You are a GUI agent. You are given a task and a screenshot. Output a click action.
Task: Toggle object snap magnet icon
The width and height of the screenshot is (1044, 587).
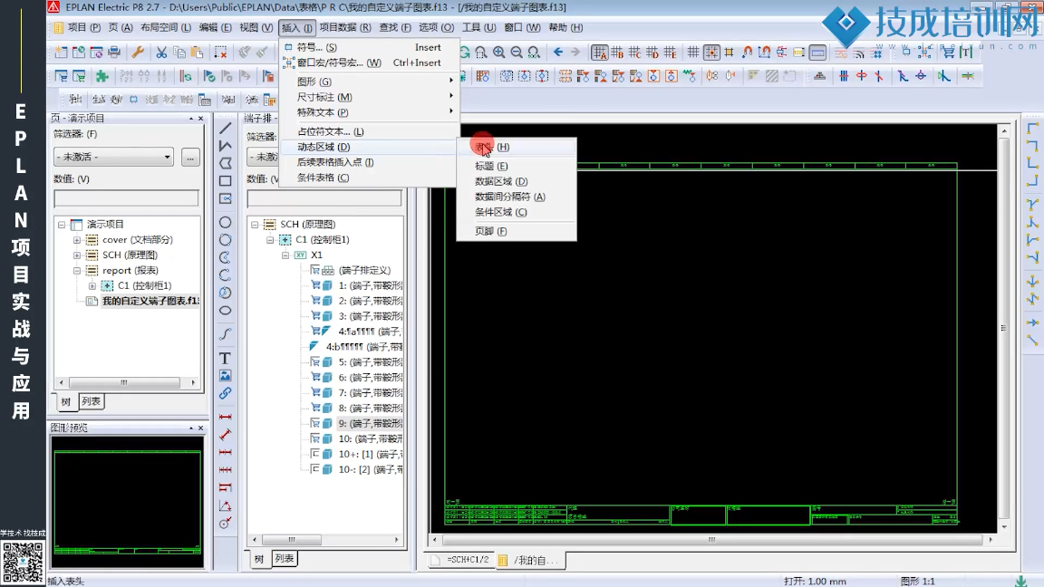[x=747, y=52]
